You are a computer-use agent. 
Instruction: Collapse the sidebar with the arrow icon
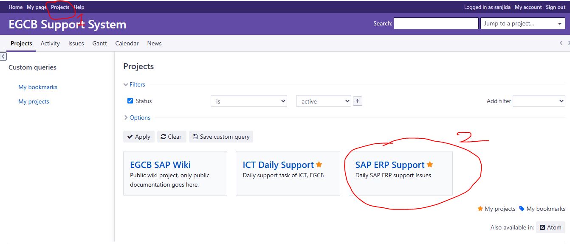3,56
